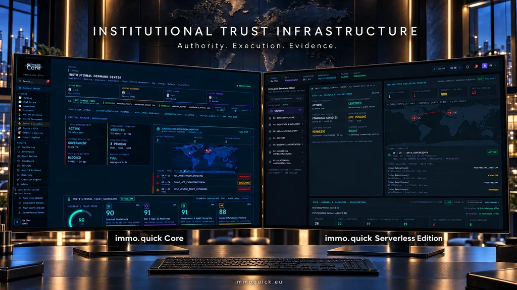
Task: Collapse the Modules section in Core sidebar
Action: tap(46, 143)
